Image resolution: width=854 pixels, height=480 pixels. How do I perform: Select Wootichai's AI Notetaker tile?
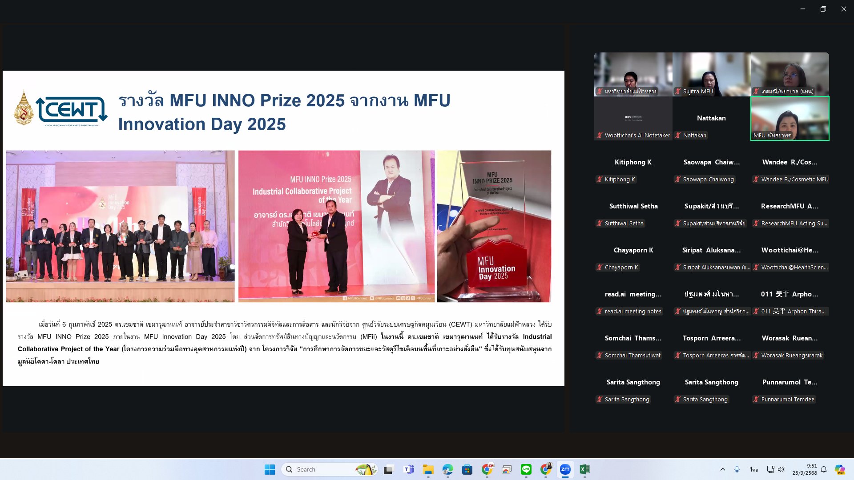point(633,118)
